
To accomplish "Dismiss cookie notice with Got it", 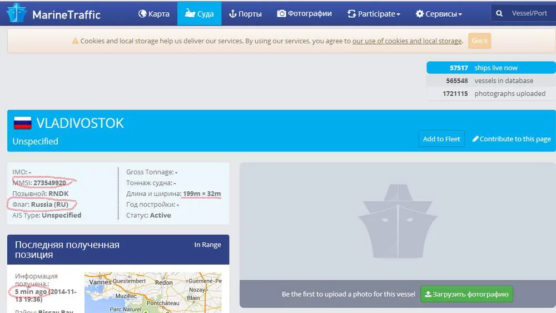I will (479, 41).
